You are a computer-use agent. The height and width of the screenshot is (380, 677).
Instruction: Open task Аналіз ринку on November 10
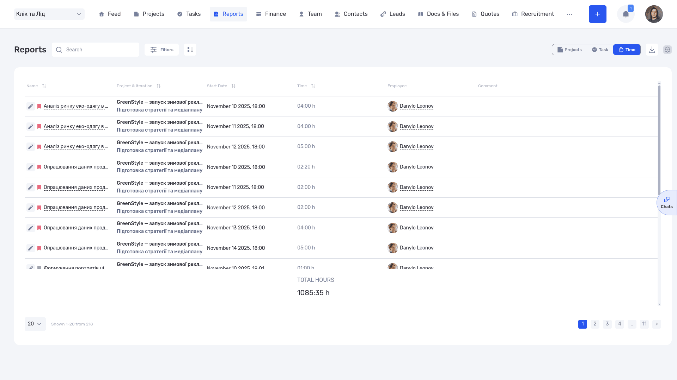[76, 106]
